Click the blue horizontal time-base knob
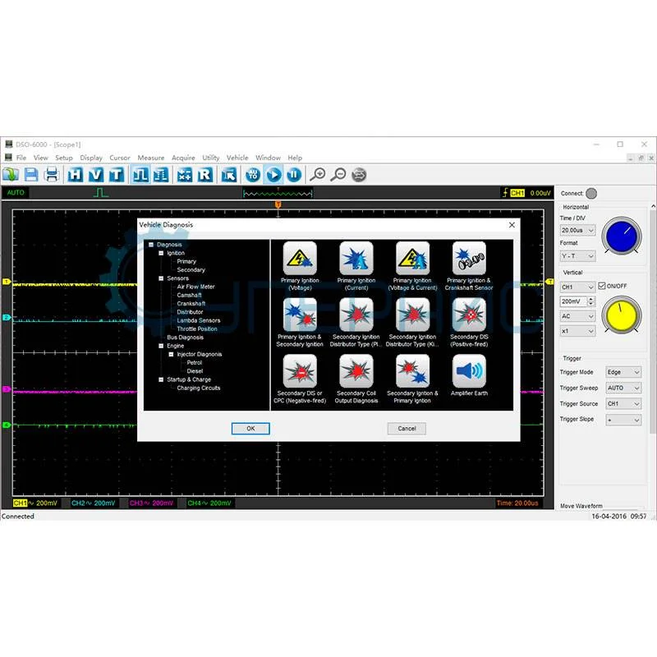Image resolution: width=657 pixels, height=657 pixels. pyautogui.click(x=623, y=237)
